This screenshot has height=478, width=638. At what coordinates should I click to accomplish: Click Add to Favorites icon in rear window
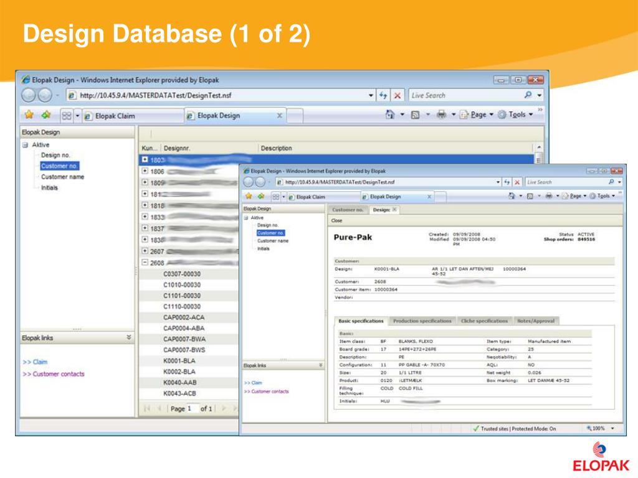coord(46,115)
